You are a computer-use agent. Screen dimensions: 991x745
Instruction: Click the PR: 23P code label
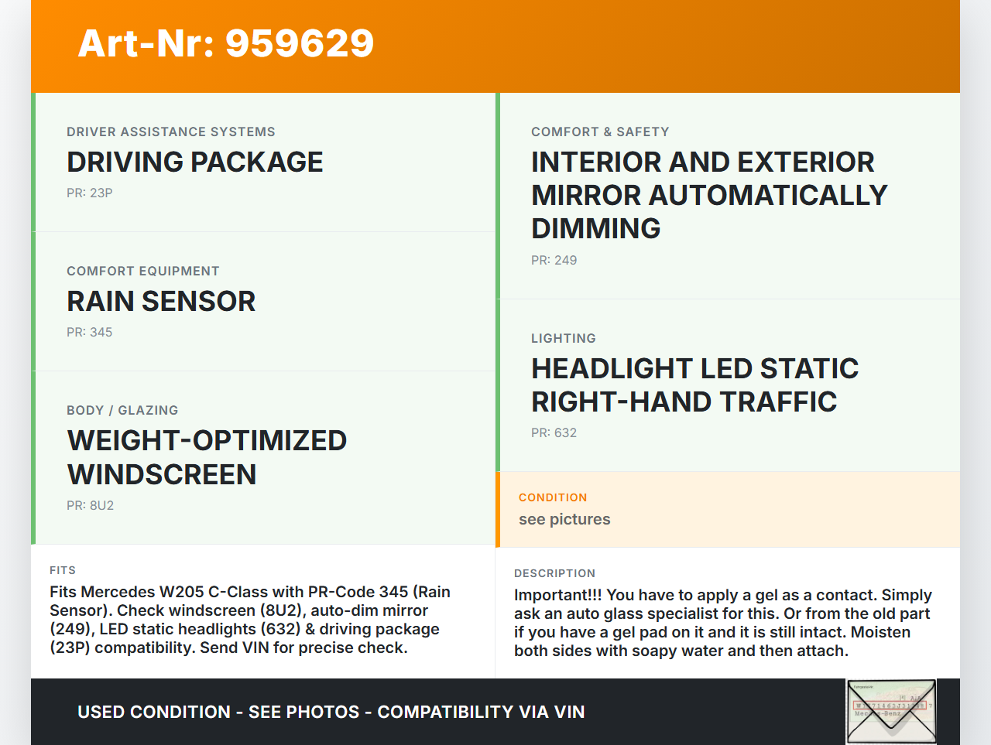tap(90, 193)
